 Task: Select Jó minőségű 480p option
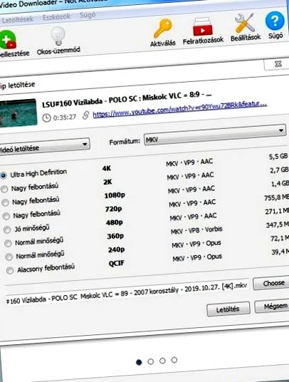(x=7, y=229)
